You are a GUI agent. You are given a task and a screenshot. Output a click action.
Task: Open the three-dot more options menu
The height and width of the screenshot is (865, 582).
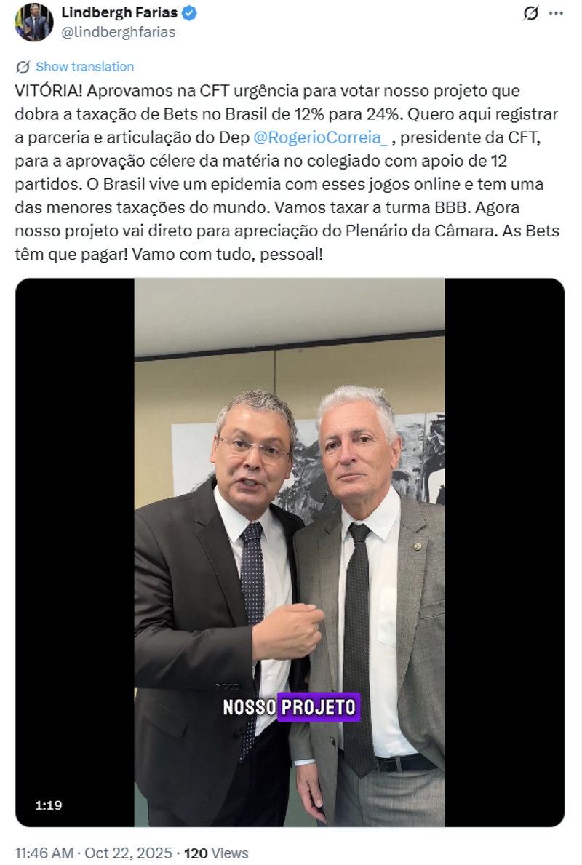point(556,13)
